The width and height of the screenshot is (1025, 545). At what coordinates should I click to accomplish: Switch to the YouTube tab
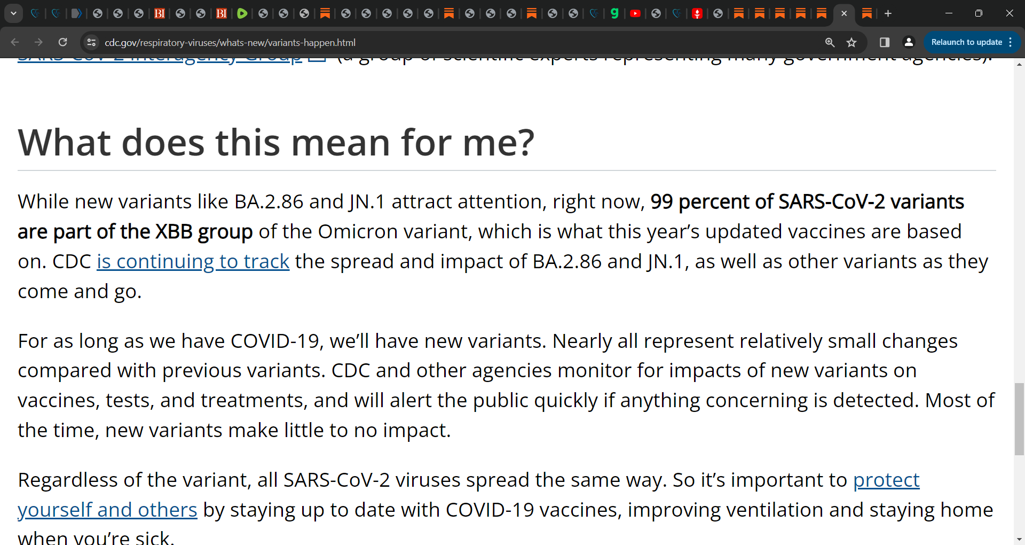click(x=635, y=14)
